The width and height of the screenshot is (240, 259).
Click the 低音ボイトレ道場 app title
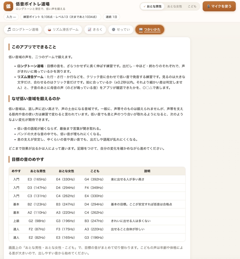click(33, 4)
